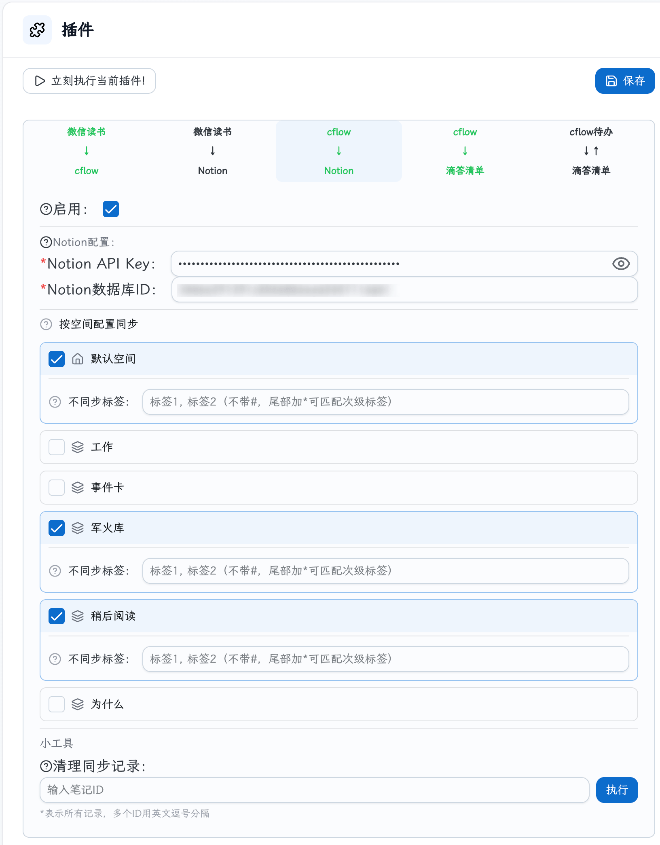
Task: Uncheck the 军火库 space checkbox
Action: [x=57, y=528]
